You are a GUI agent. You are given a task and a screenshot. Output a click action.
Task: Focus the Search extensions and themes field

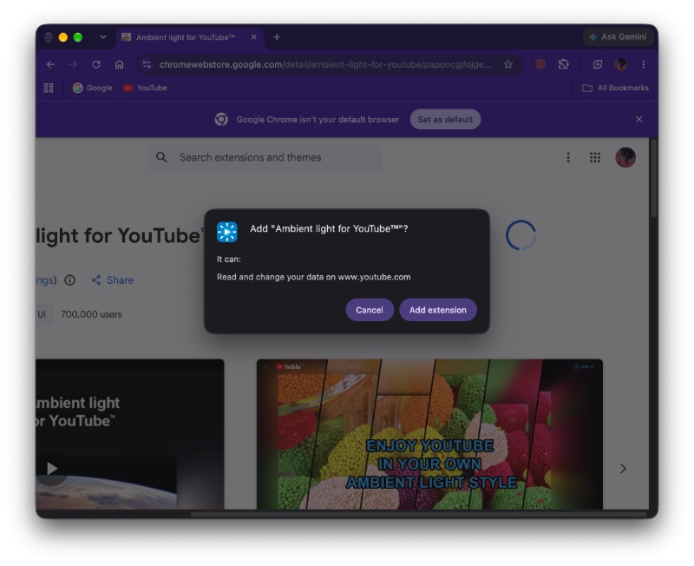265,157
